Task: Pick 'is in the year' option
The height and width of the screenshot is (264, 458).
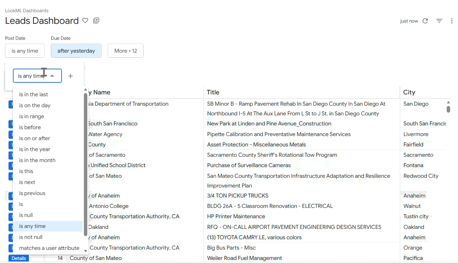Action: [x=48, y=149]
